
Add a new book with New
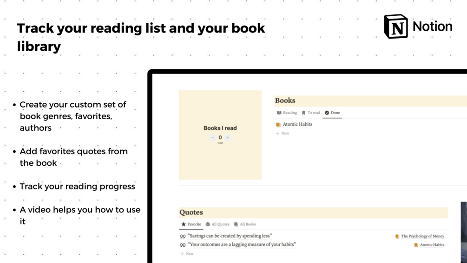[283, 134]
